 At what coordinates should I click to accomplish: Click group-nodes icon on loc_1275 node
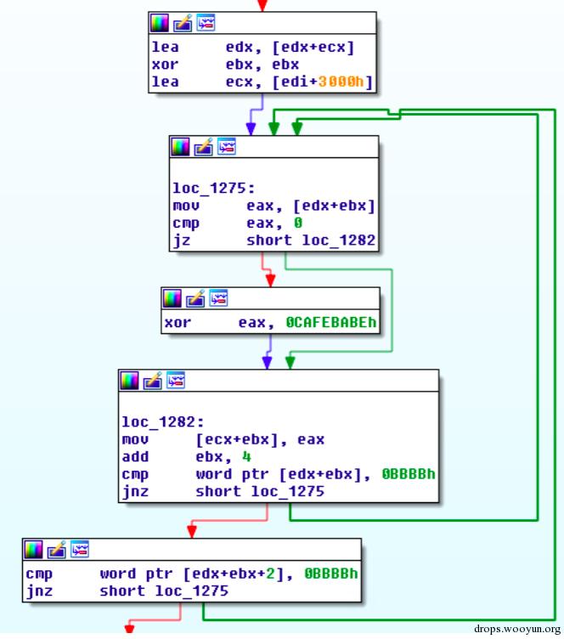pyautogui.click(x=227, y=147)
